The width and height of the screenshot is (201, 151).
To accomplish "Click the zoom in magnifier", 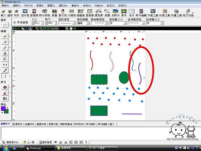I will 37,29.
